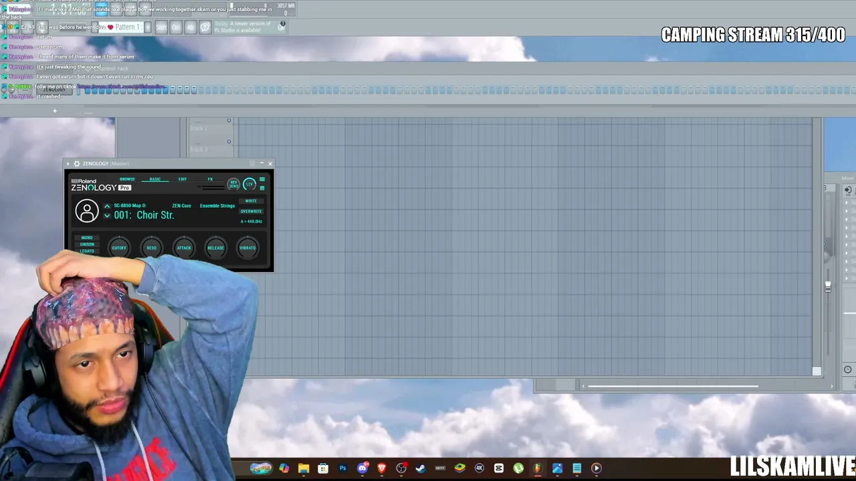This screenshot has height=481, width=856.
Task: Add a new pattern with plus button
Action: pyautogui.click(x=148, y=27)
